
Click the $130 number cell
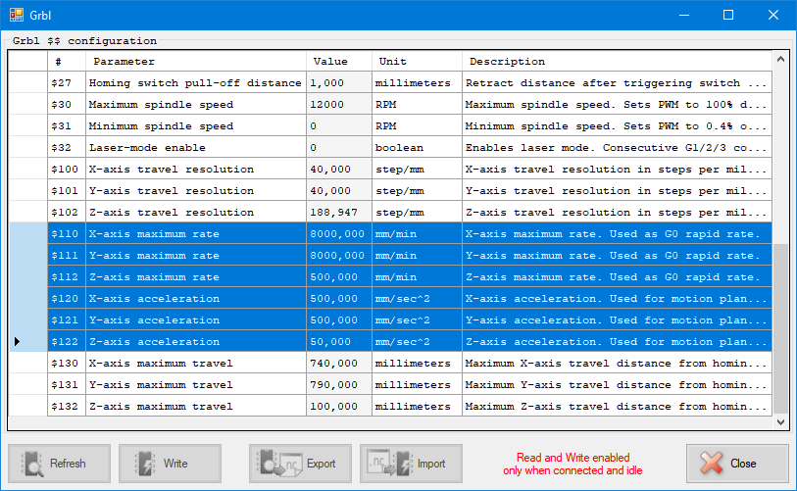coord(67,363)
